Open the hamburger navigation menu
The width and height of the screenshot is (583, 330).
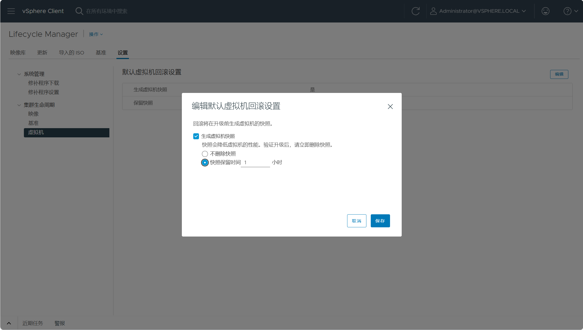pyautogui.click(x=11, y=11)
